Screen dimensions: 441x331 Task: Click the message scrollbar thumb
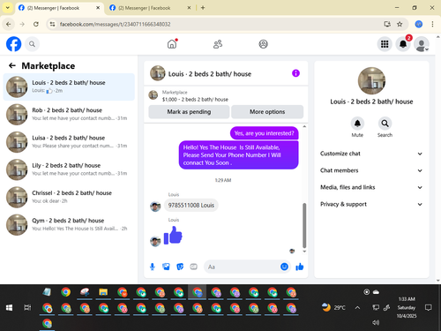point(304,225)
